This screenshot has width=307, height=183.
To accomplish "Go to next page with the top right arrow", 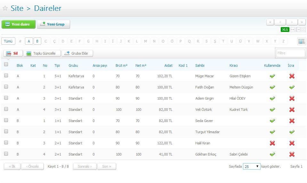I will (292, 22).
